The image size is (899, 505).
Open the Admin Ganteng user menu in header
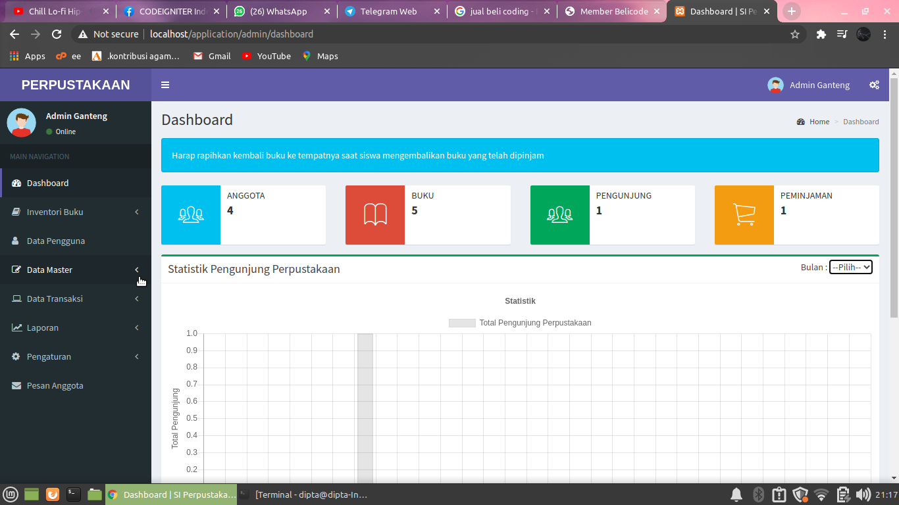tap(809, 85)
